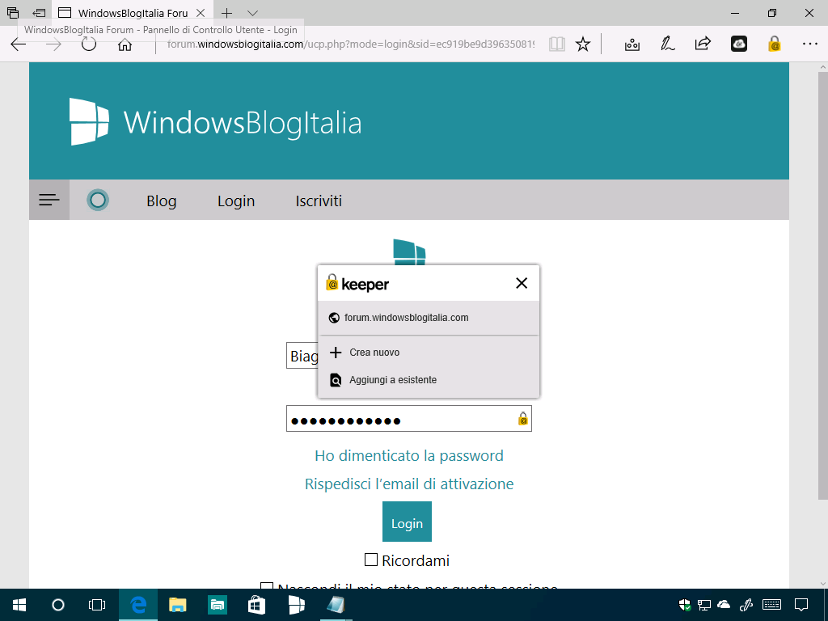828x621 pixels.
Task: Click the black cloud extension icon
Action: [x=739, y=44]
